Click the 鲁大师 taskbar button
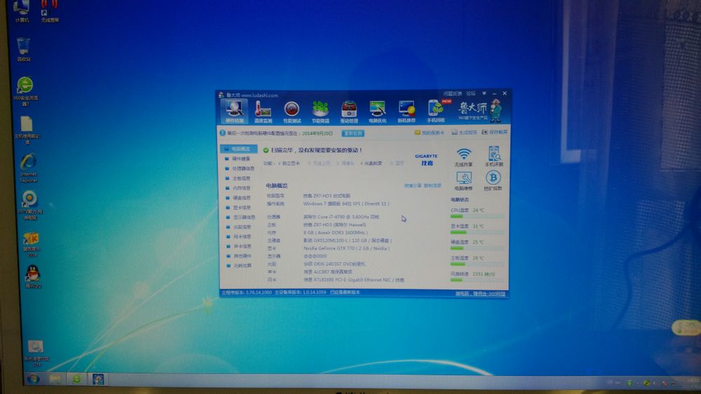 coord(98,379)
